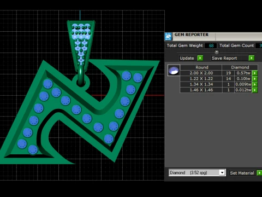Click the 0.009tw weight cell

243,84
